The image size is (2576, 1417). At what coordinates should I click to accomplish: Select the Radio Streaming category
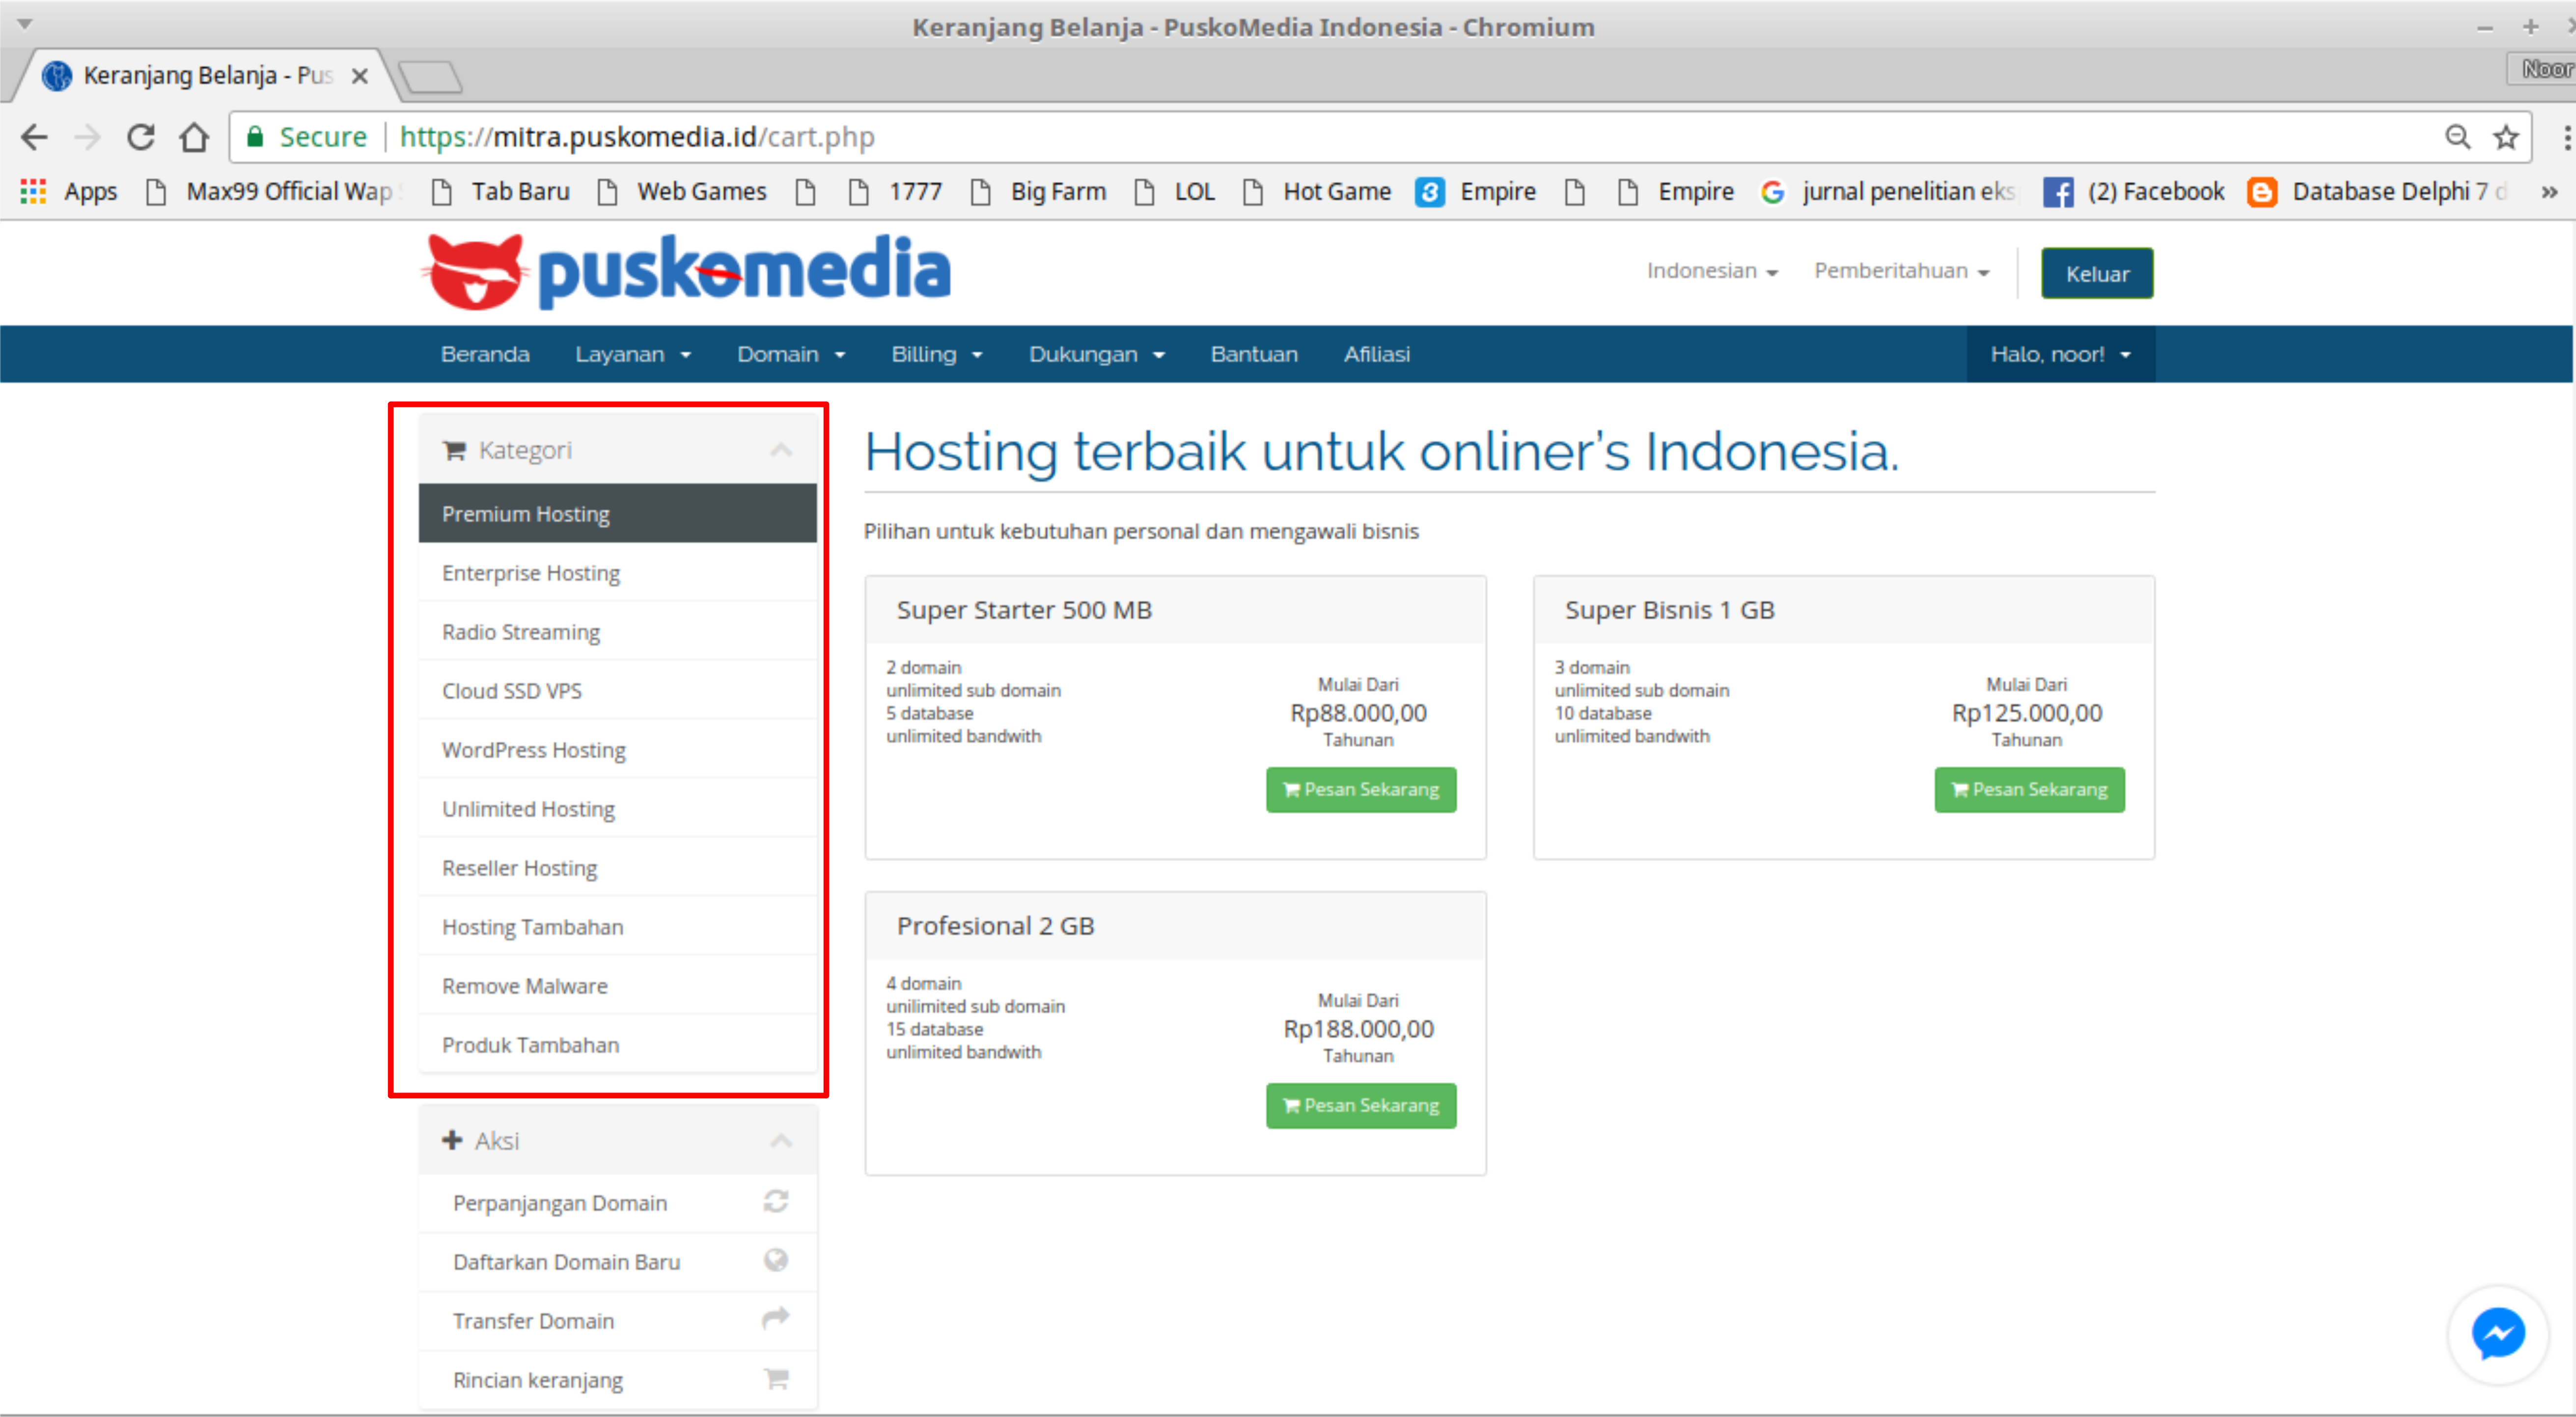pos(617,632)
